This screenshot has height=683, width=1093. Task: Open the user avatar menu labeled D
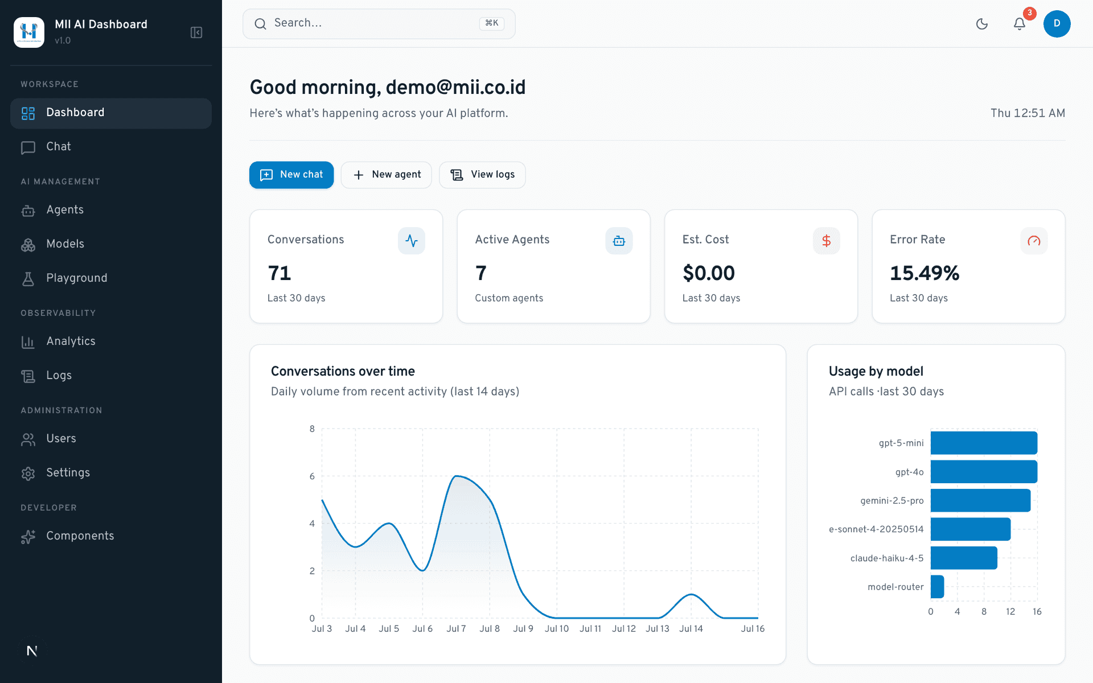point(1057,24)
